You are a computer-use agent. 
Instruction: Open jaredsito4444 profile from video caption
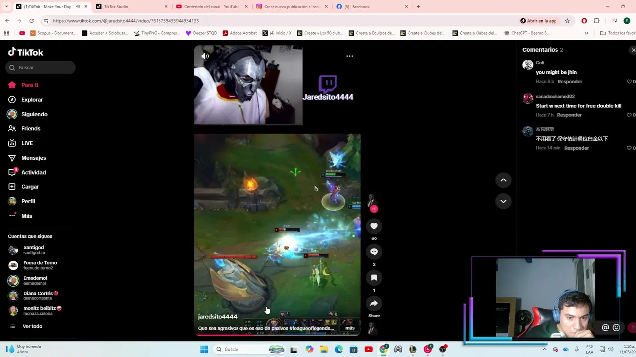[x=218, y=316]
